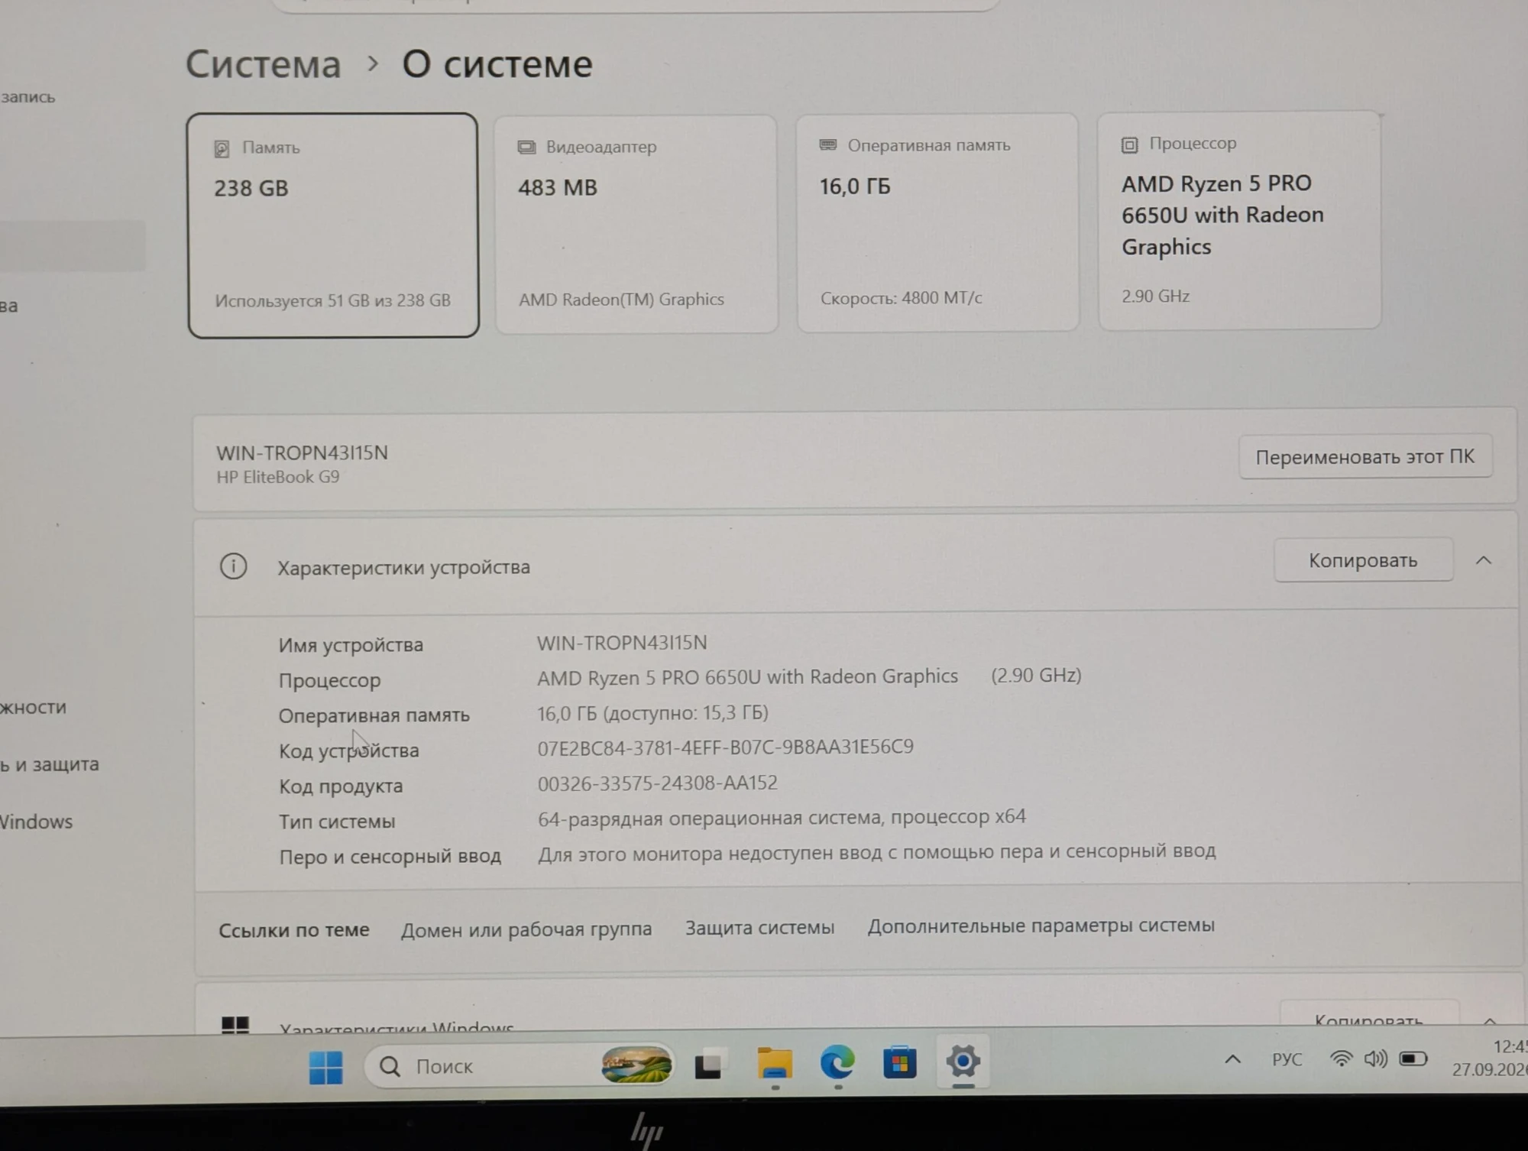Click the info icon beside Характеристики устройства
The image size is (1528, 1151).
pos(234,567)
